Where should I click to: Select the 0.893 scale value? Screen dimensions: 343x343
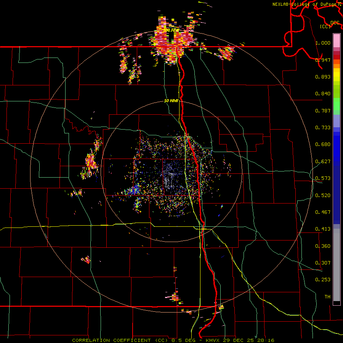(x=323, y=77)
